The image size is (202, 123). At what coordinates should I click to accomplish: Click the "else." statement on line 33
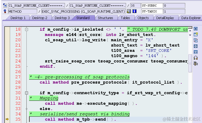[x=46, y=109]
